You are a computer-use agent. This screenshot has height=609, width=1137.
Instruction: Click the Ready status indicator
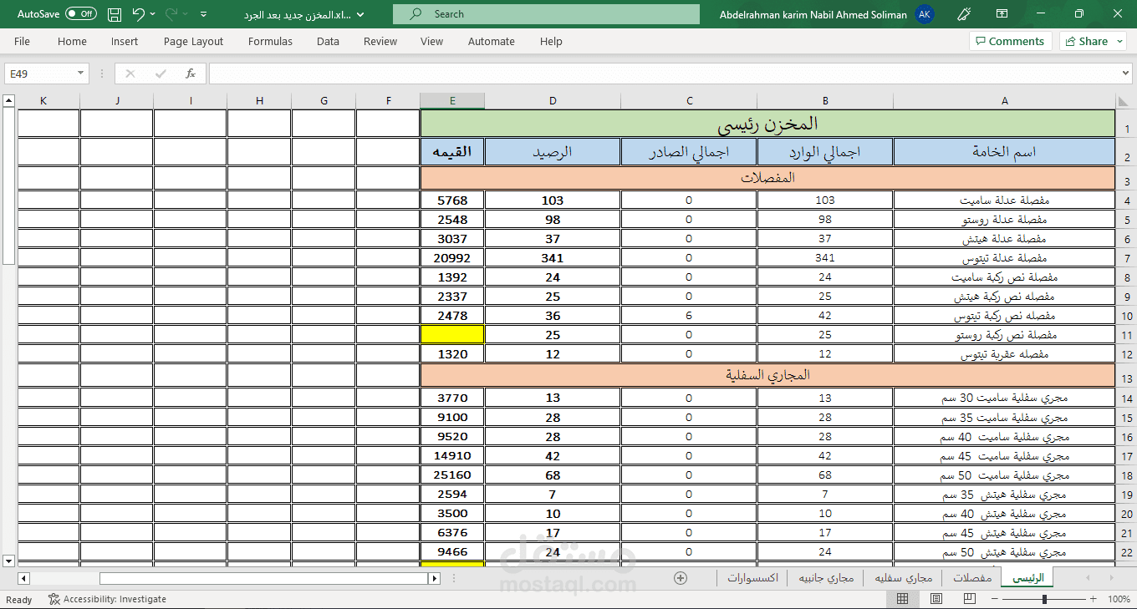pyautogui.click(x=18, y=599)
